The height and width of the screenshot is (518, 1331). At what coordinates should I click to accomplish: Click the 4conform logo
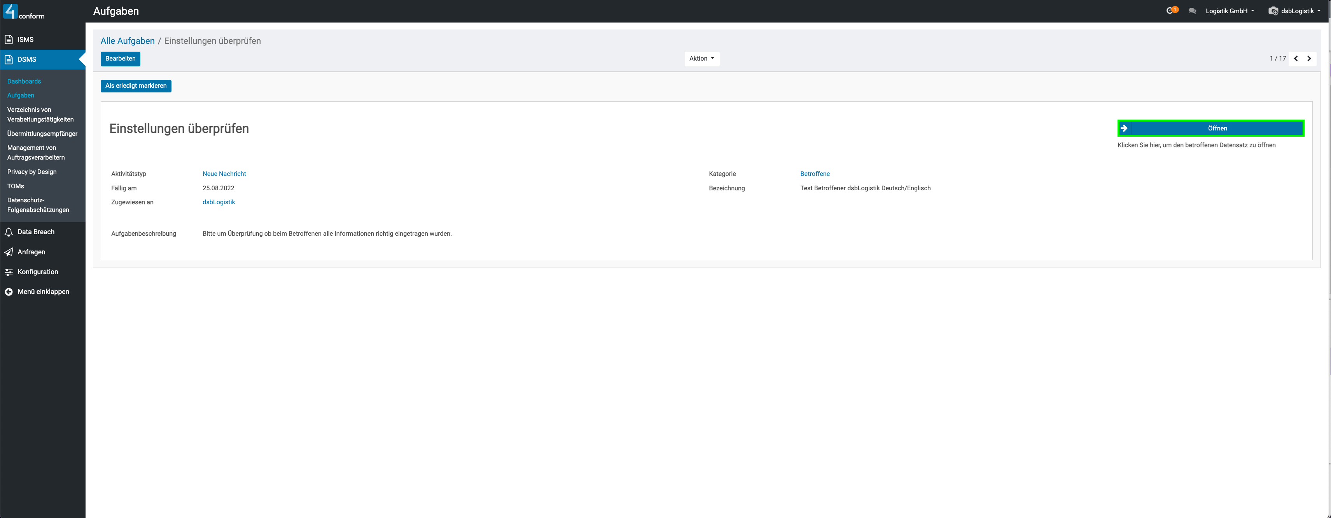coord(24,11)
